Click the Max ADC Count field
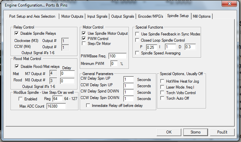Screen dimensions: 241x142 56,106
